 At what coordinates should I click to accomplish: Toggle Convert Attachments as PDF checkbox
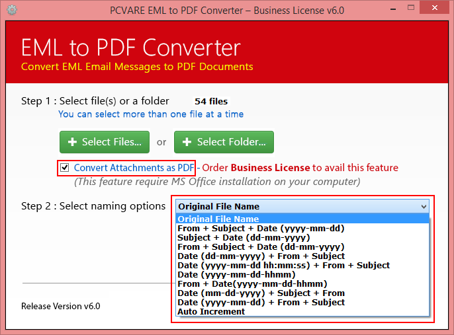tap(65, 168)
